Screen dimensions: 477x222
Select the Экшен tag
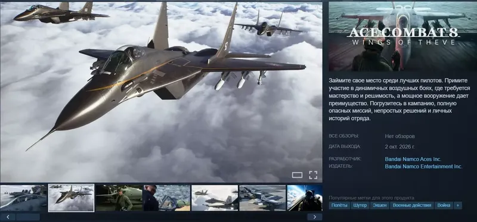(380, 205)
